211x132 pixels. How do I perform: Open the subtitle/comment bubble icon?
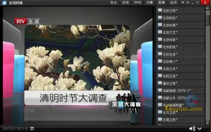tap(32, 129)
